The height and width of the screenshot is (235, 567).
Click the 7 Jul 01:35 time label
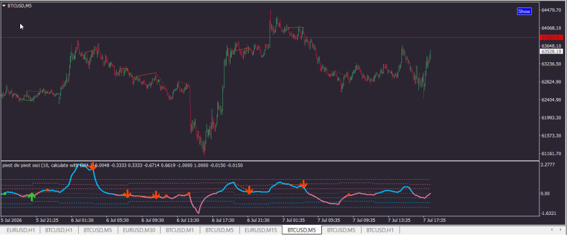pos(294,220)
